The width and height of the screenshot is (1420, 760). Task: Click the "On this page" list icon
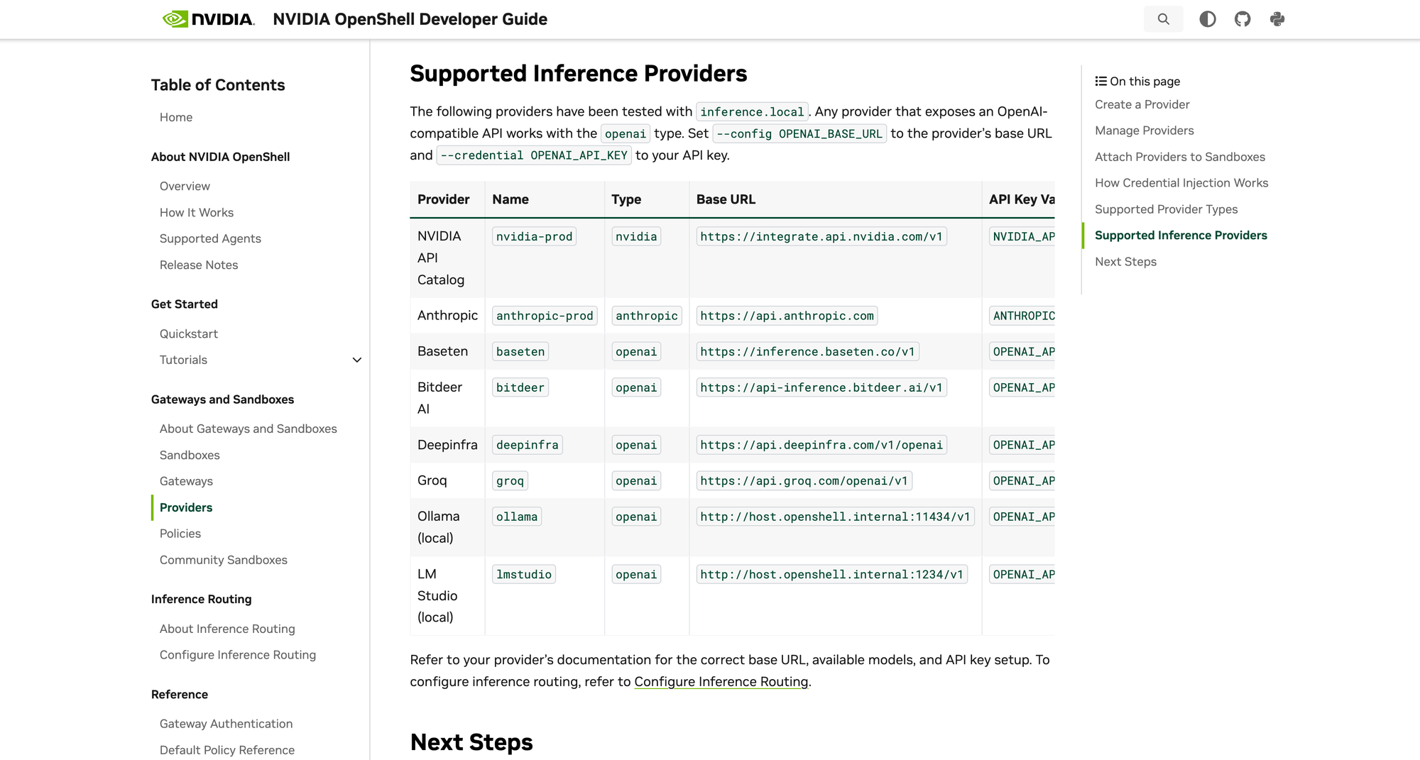coord(1101,81)
